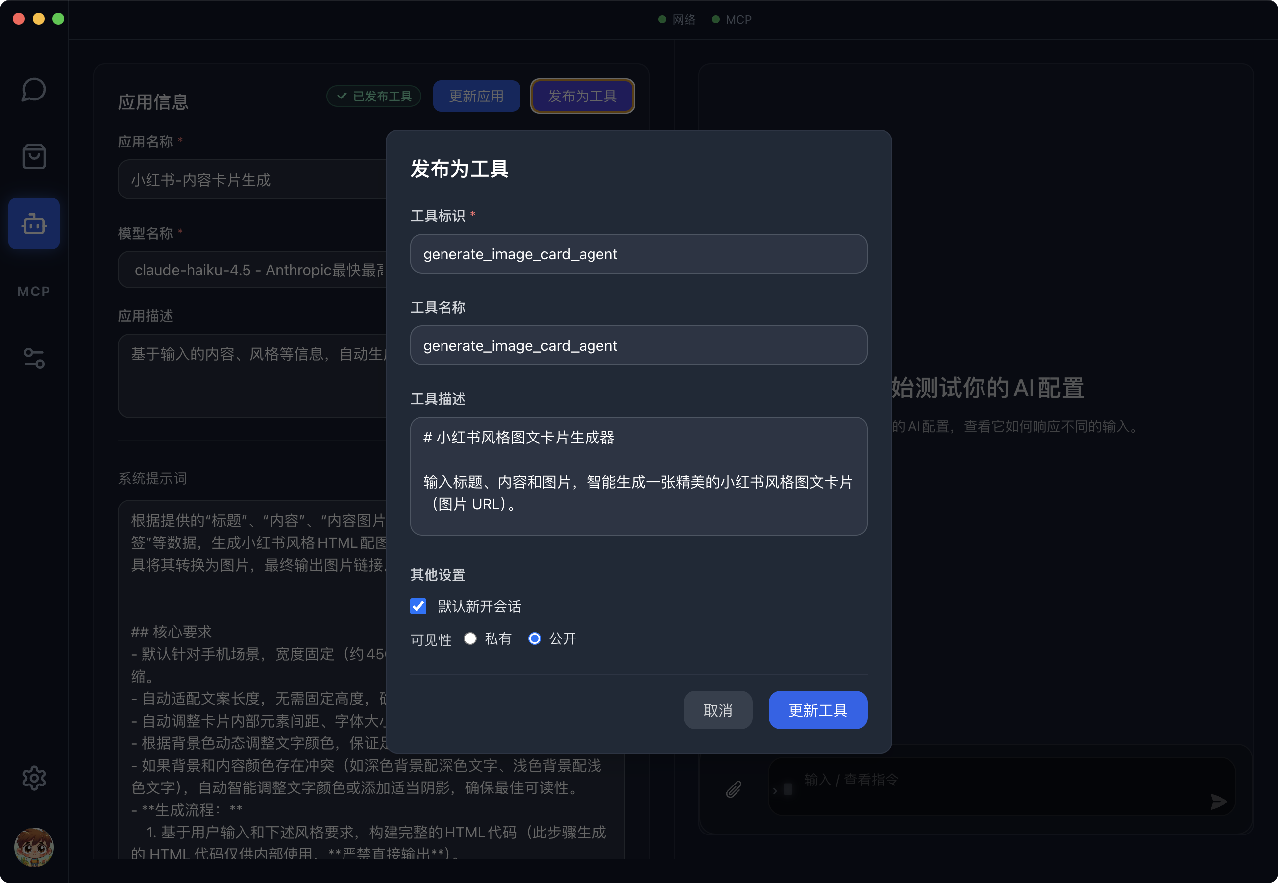This screenshot has width=1278, height=883.
Task: Open the sliders configuration icon
Action: pyautogui.click(x=34, y=358)
